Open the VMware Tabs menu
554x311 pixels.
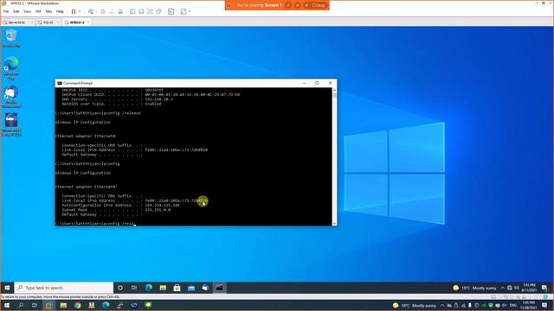pos(48,11)
